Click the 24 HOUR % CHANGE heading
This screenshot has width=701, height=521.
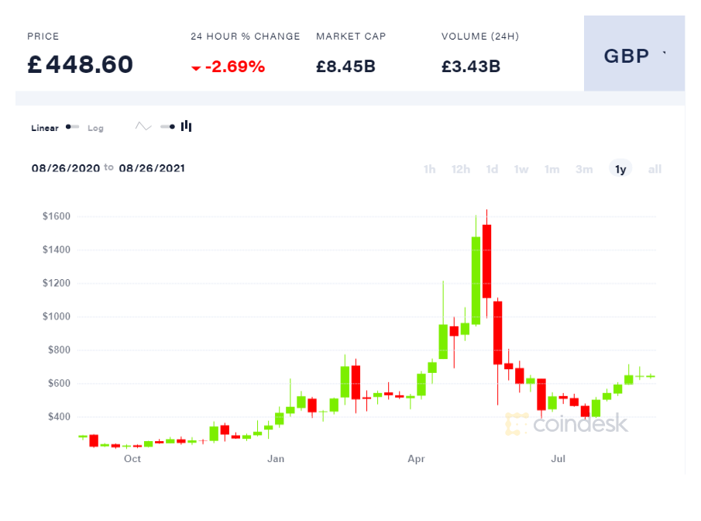click(x=246, y=36)
